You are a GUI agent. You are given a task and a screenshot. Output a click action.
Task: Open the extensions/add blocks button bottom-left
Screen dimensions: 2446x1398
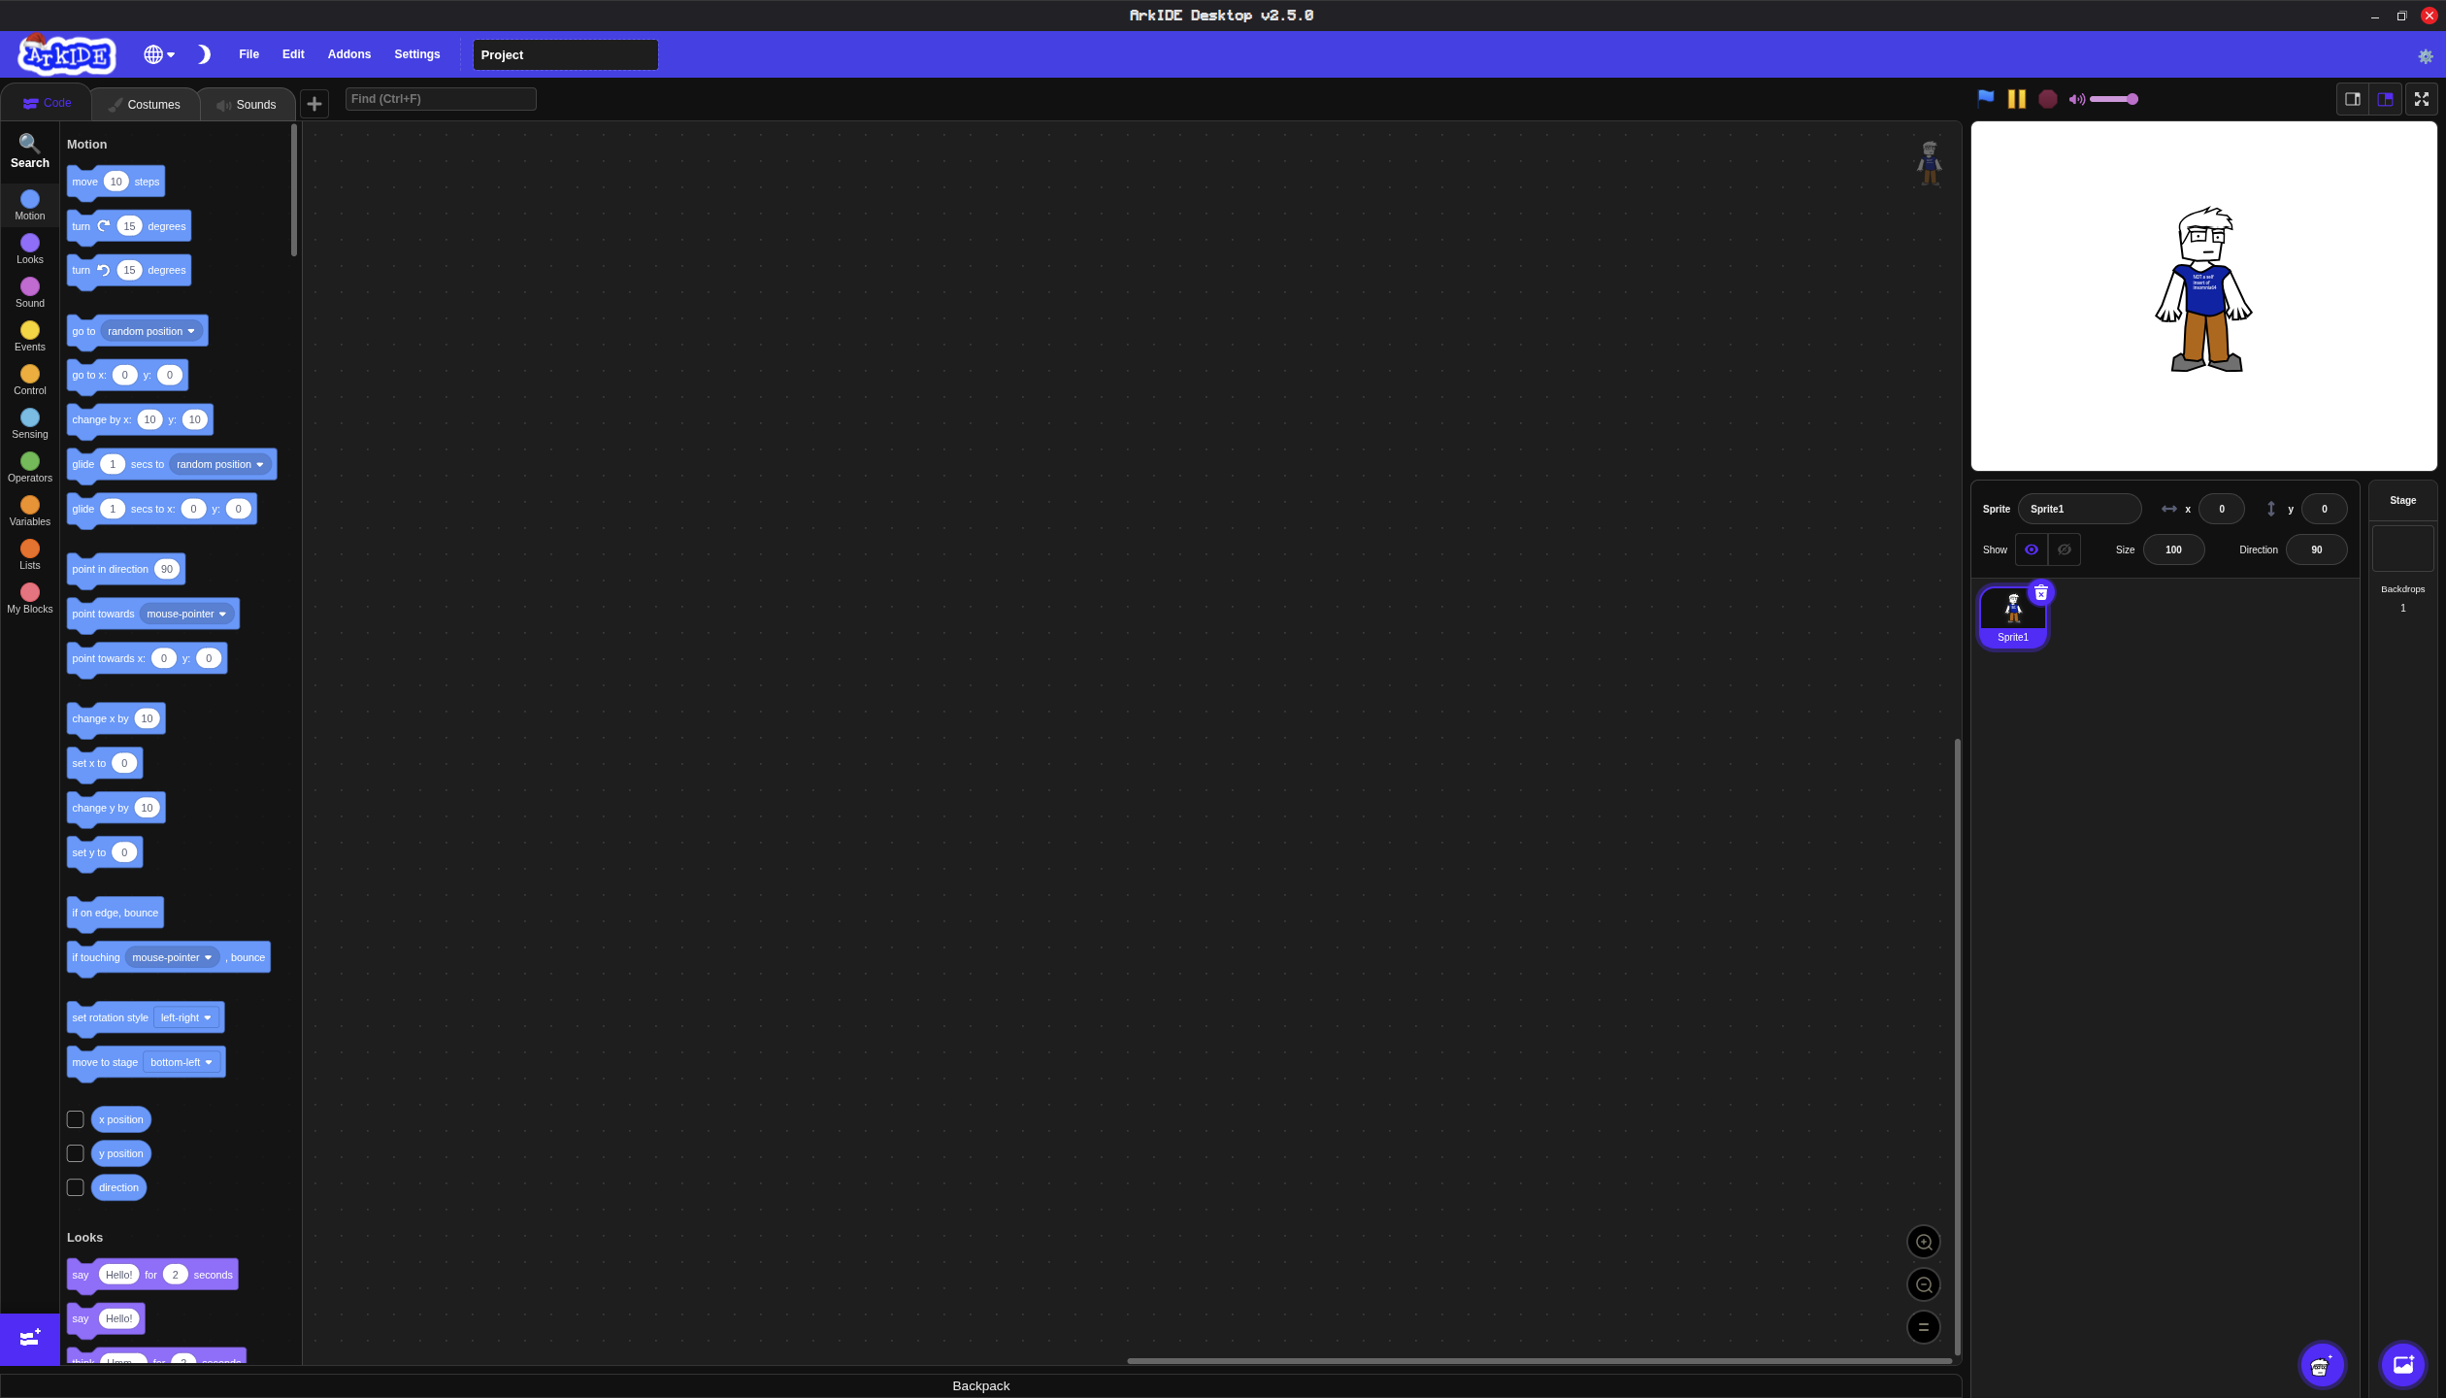(x=29, y=1339)
